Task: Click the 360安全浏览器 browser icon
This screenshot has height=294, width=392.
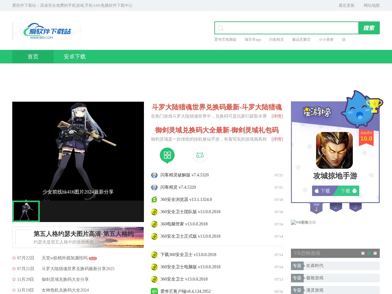Action: tap(154, 200)
